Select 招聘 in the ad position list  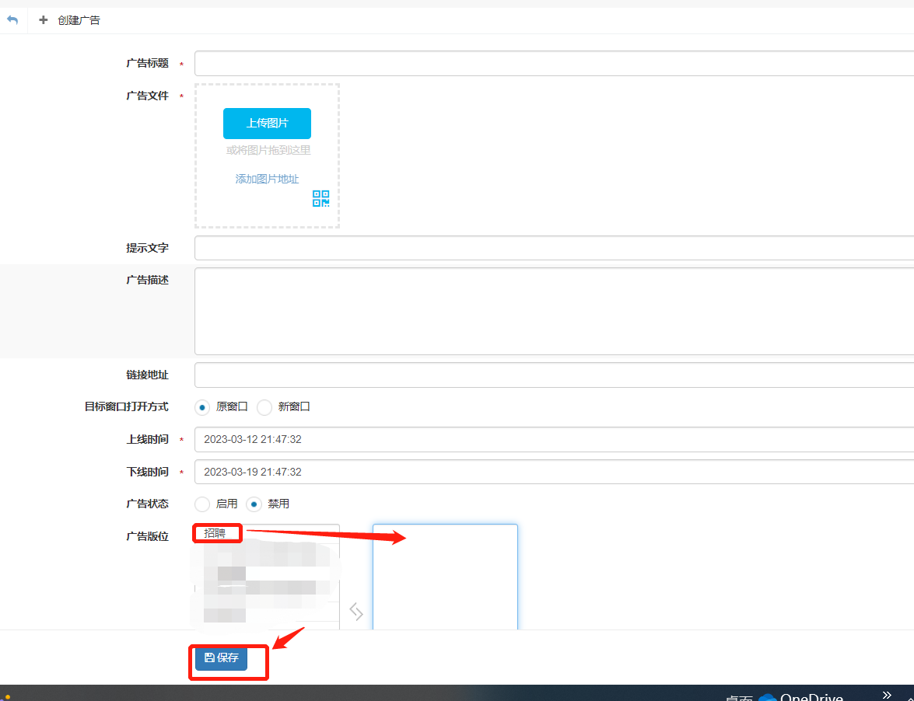[x=215, y=533]
